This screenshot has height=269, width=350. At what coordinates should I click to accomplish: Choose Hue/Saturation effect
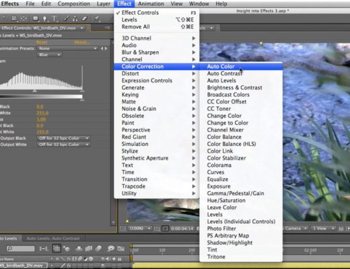241,200
